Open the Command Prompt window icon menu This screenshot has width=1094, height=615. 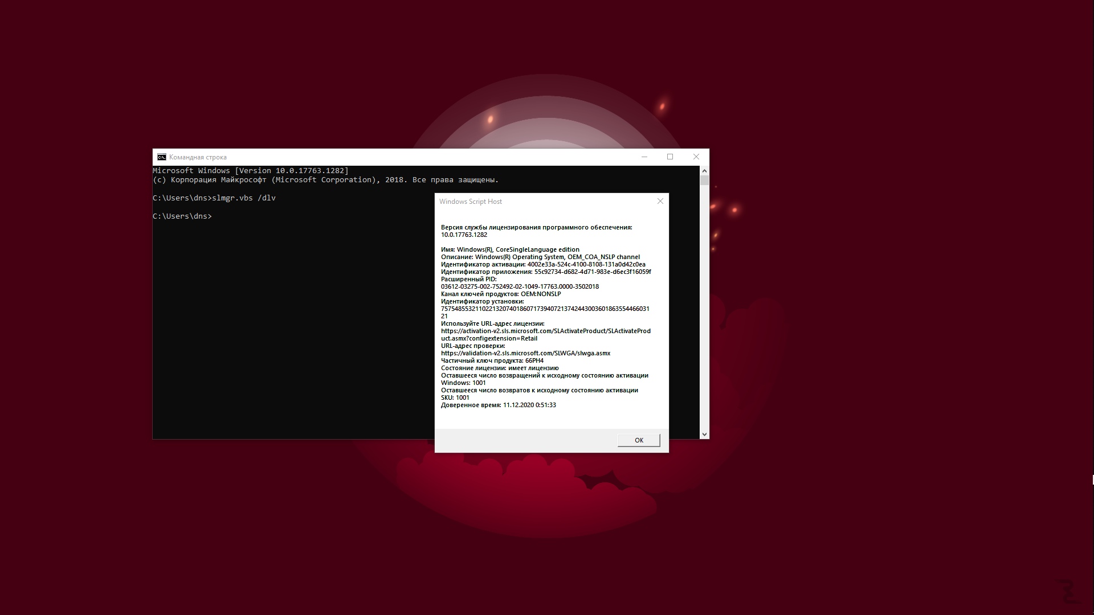coord(162,157)
